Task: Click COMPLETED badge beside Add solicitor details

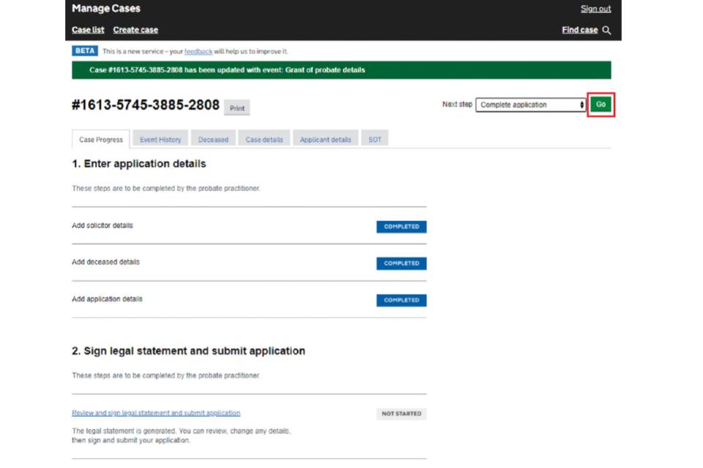Action: (401, 227)
